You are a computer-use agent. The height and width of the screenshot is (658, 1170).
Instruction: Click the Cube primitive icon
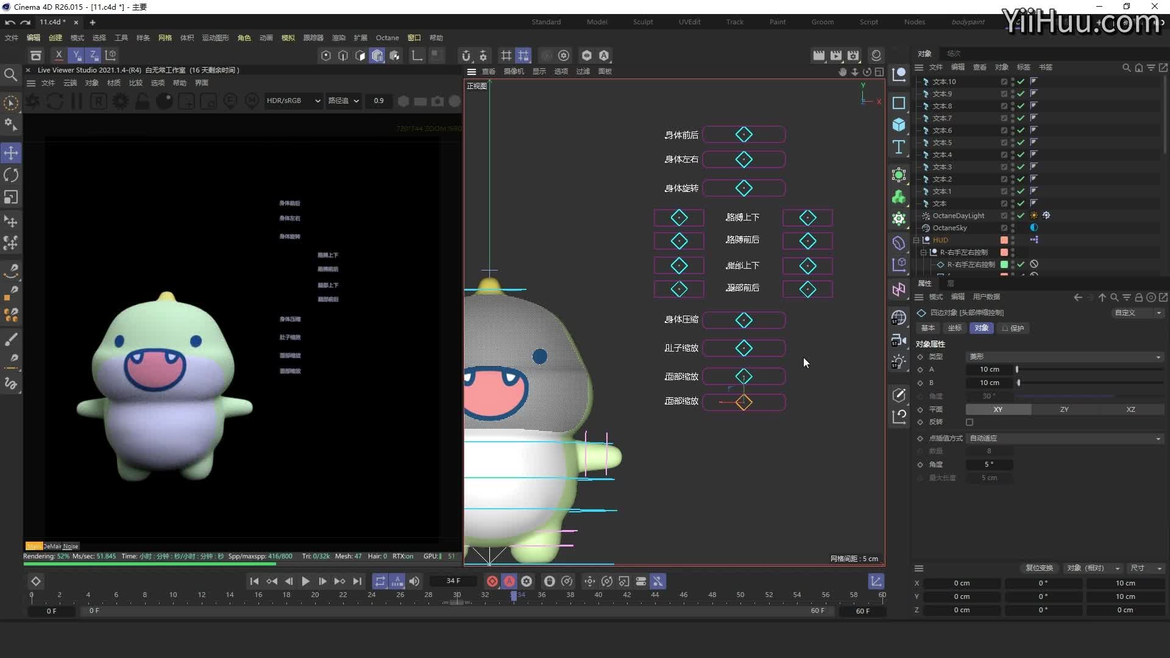(899, 125)
